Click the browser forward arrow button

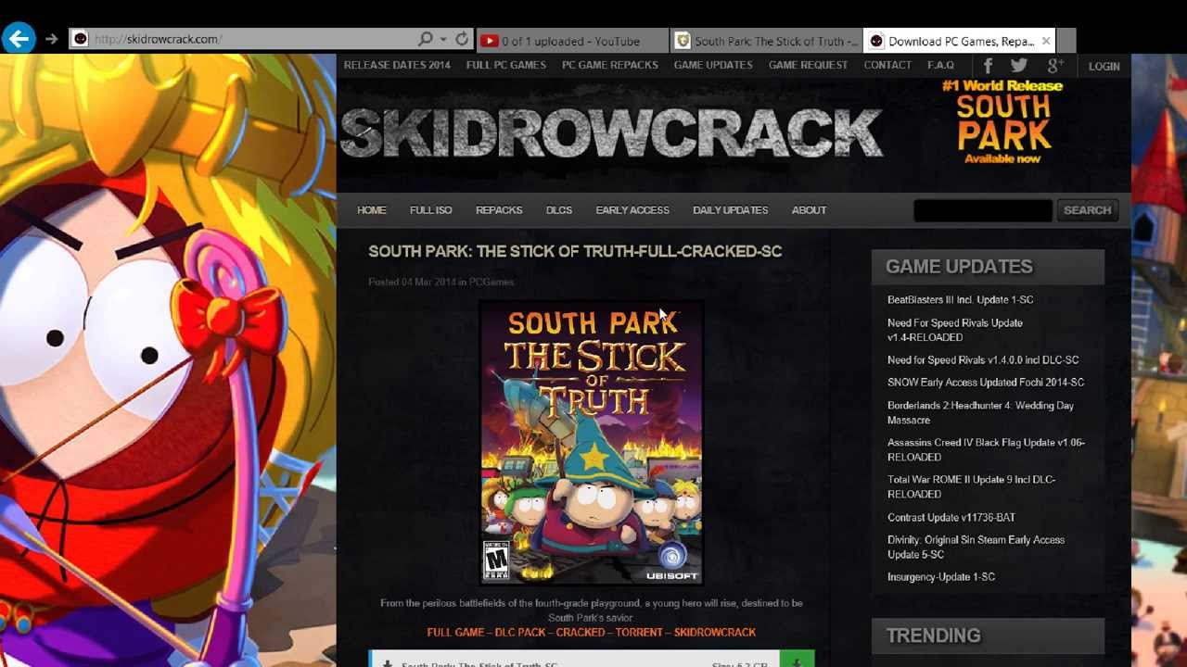pyautogui.click(x=51, y=39)
